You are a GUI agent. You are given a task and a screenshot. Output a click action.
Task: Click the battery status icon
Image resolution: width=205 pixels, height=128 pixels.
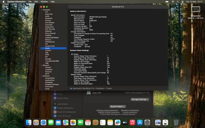pyautogui.click(x=167, y=2)
